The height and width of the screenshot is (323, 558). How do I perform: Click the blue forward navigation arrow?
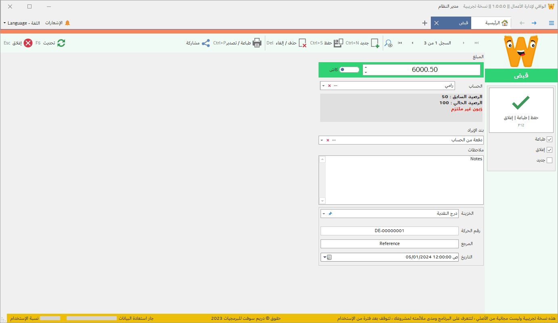coord(534,23)
